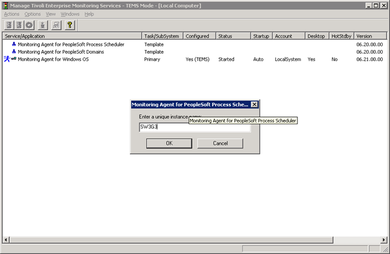The width and height of the screenshot is (390, 254).
Task: Click the version 06.21.00.00 cell
Action: pyautogui.click(x=369, y=60)
